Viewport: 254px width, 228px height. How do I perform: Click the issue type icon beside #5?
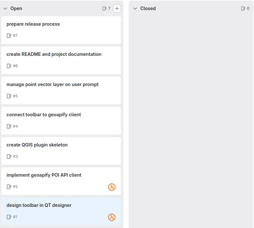click(9, 96)
